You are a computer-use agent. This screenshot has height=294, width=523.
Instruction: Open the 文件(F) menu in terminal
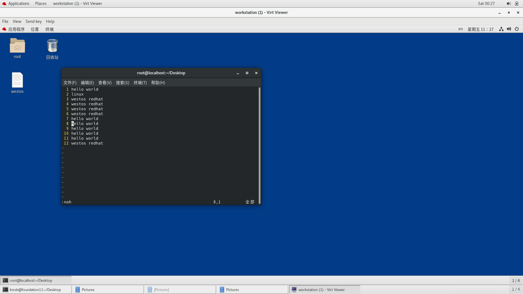coord(70,82)
